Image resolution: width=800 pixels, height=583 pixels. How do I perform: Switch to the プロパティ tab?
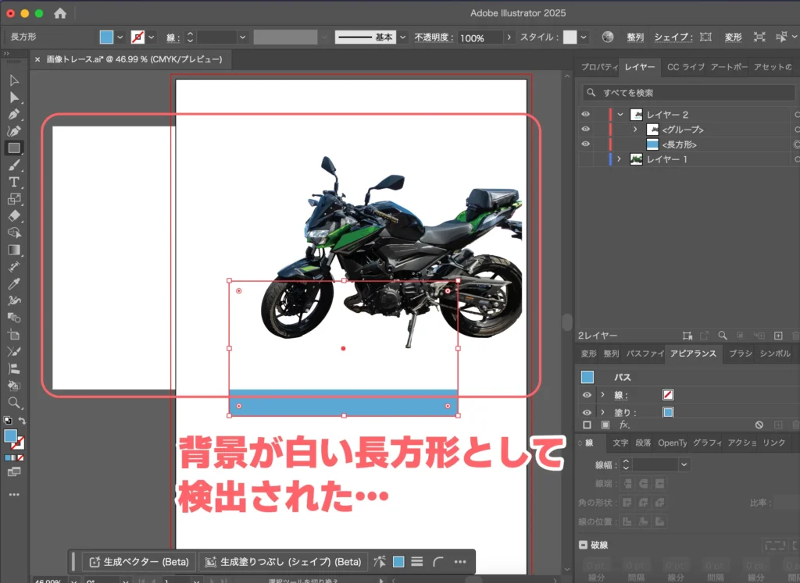point(598,67)
